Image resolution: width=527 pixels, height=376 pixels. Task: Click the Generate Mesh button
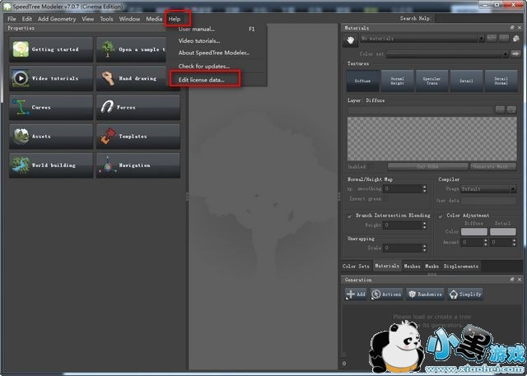[x=493, y=166]
